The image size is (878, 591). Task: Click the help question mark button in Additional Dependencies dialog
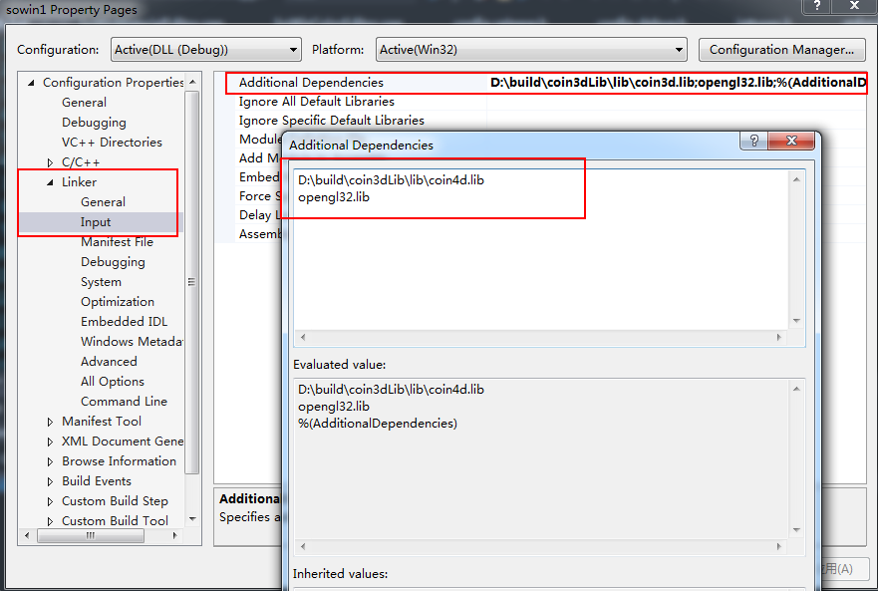[x=754, y=141]
